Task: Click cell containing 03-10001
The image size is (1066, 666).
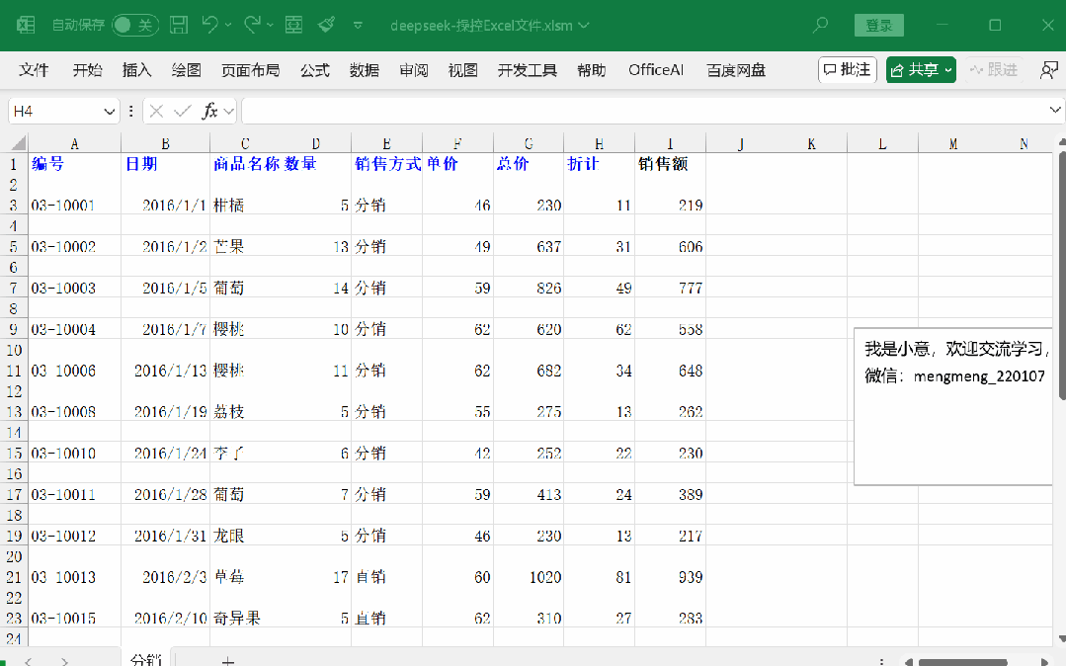Action: click(75, 205)
